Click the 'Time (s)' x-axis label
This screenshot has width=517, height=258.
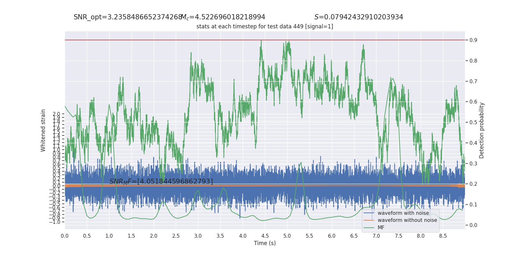265,243
